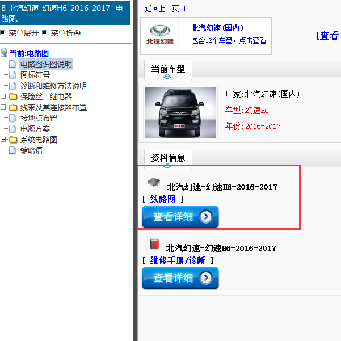This screenshot has height=341, width=341.
Task: Expand the 线束及其连接器布置 tree node
Action: point(3,107)
